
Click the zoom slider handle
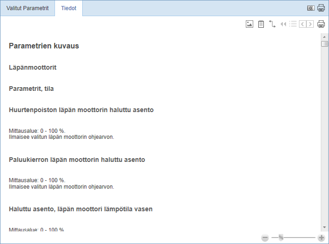(281, 238)
